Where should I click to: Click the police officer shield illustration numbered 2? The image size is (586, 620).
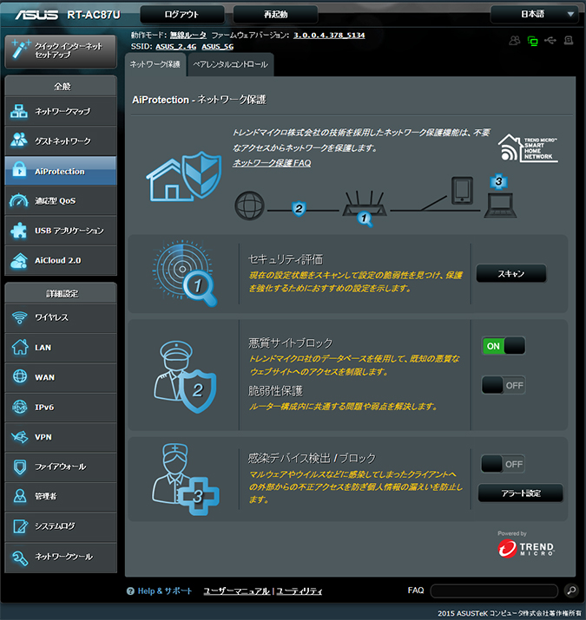[185, 377]
